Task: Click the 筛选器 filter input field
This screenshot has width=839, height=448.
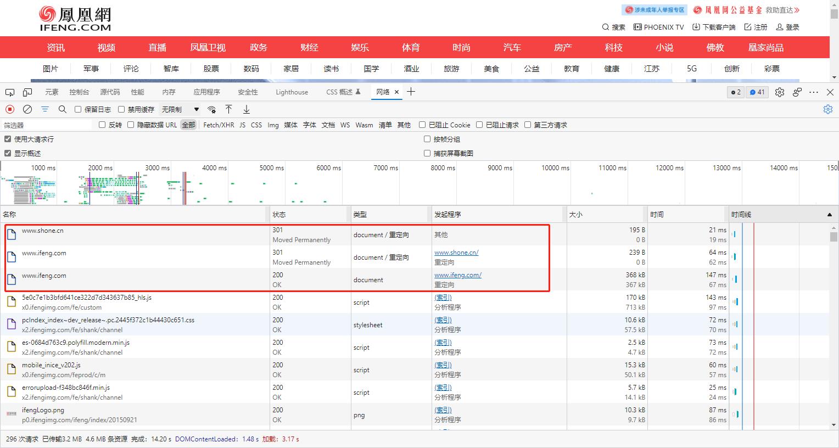Action: [x=47, y=125]
